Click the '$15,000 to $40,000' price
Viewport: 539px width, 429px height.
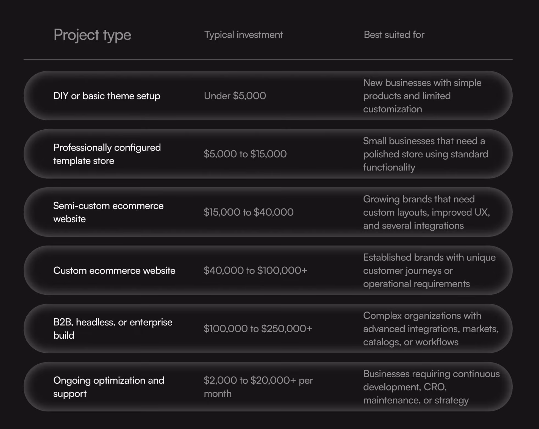pyautogui.click(x=249, y=212)
